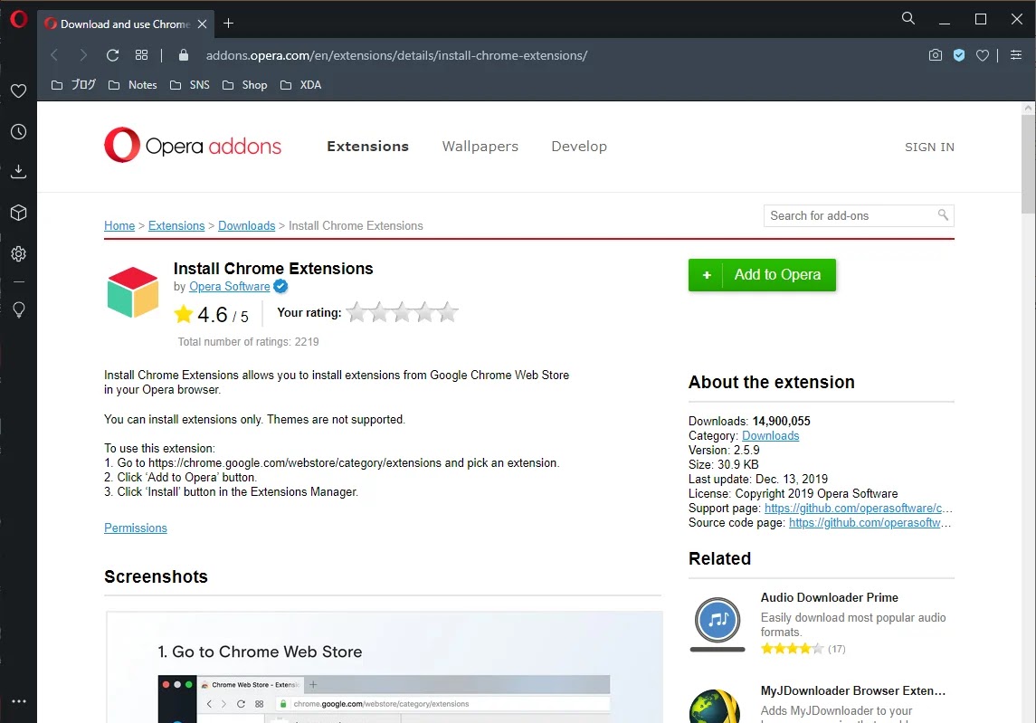1036x723 pixels.
Task: Open the Permissions link
Action: [136, 528]
